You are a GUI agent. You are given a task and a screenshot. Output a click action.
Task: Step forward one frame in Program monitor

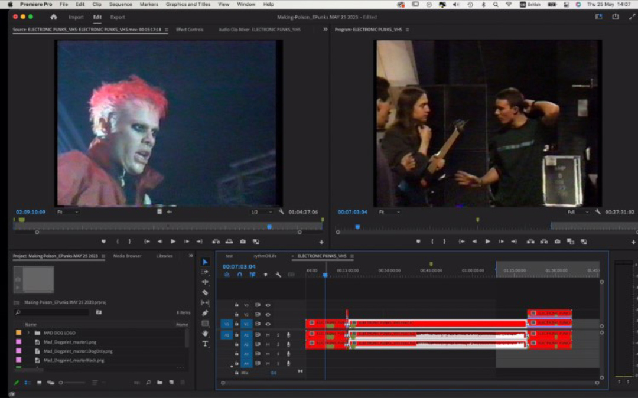[502, 242]
